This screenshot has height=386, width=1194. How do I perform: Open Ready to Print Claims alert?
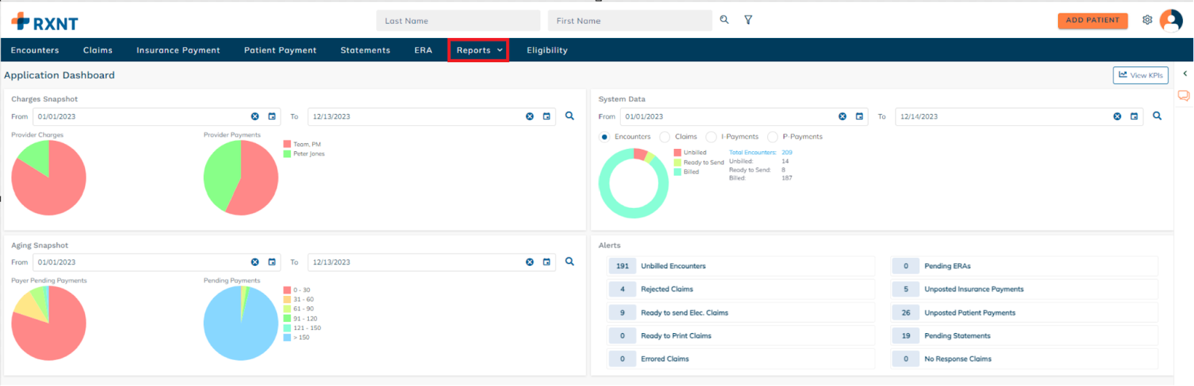(741, 336)
